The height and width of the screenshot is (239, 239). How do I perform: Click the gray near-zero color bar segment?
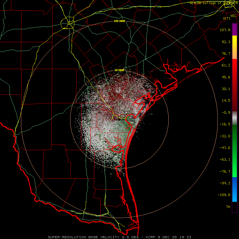tap(234, 118)
